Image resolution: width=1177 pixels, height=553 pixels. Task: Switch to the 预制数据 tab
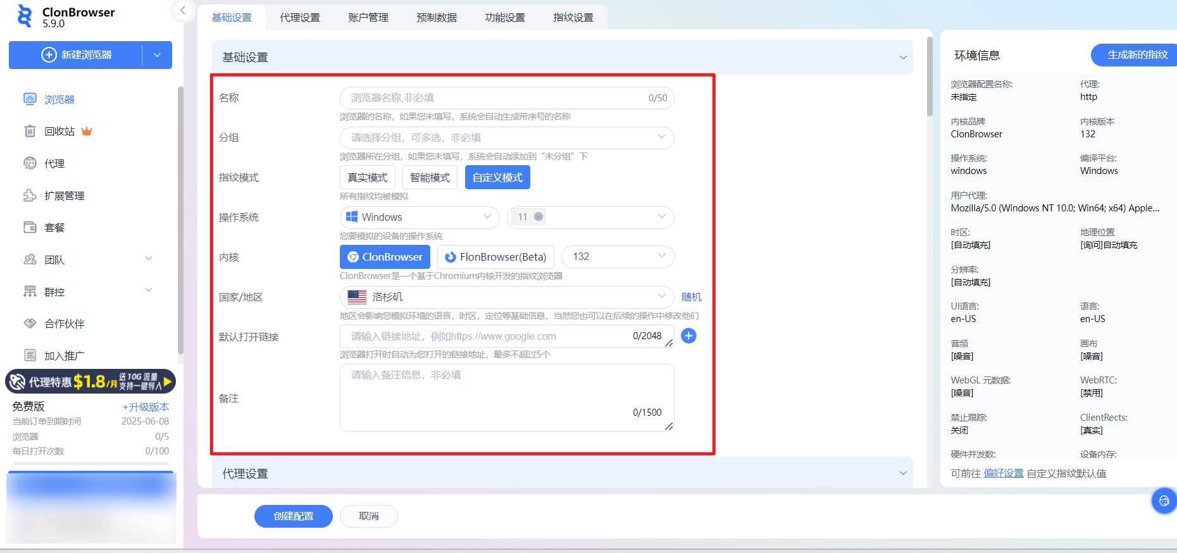click(437, 17)
